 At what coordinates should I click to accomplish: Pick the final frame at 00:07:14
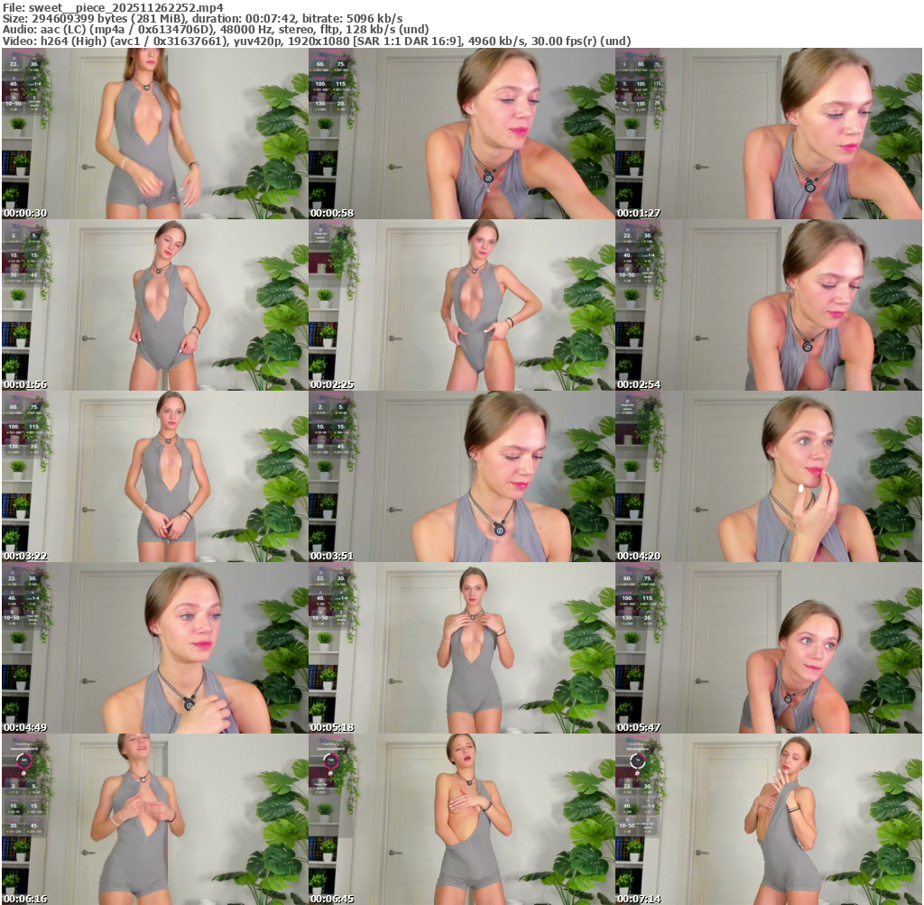769,819
